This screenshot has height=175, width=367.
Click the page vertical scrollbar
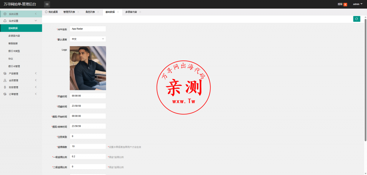pos(366,79)
